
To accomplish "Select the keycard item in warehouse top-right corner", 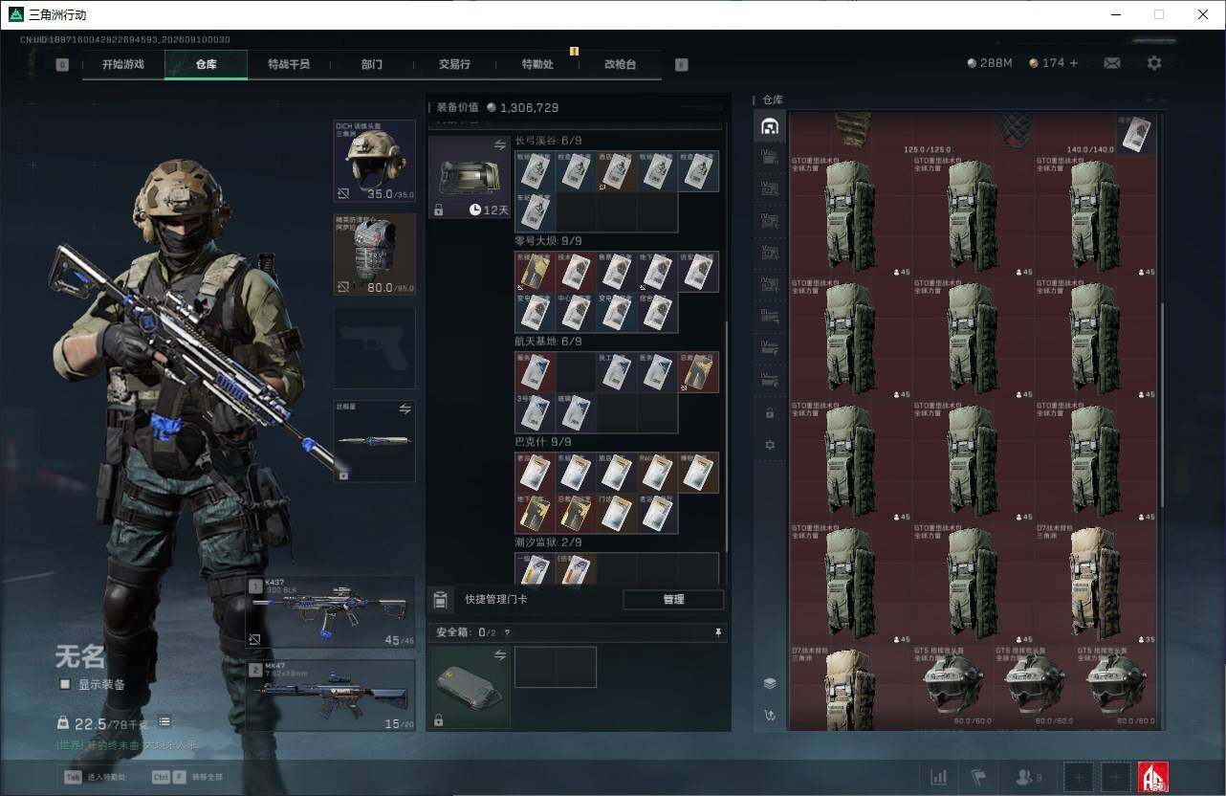I will (x=1136, y=134).
